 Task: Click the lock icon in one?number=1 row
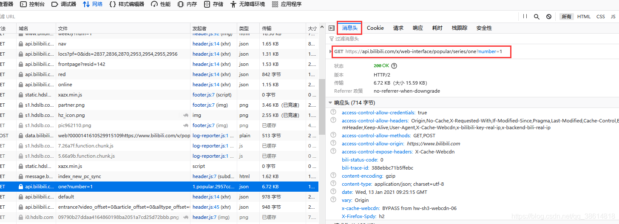(x=20, y=187)
